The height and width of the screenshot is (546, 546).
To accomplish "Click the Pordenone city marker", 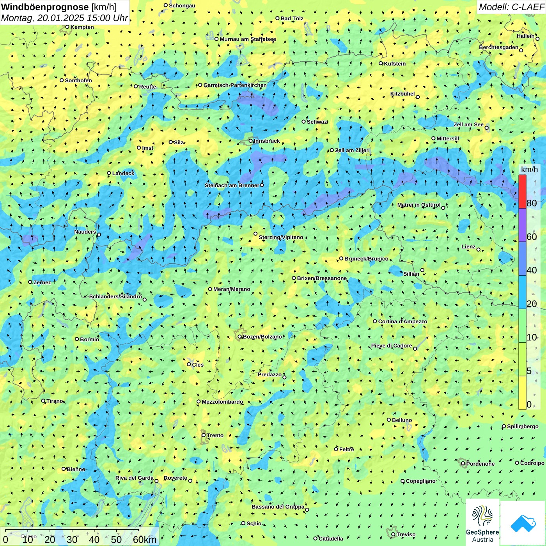I will (463, 464).
